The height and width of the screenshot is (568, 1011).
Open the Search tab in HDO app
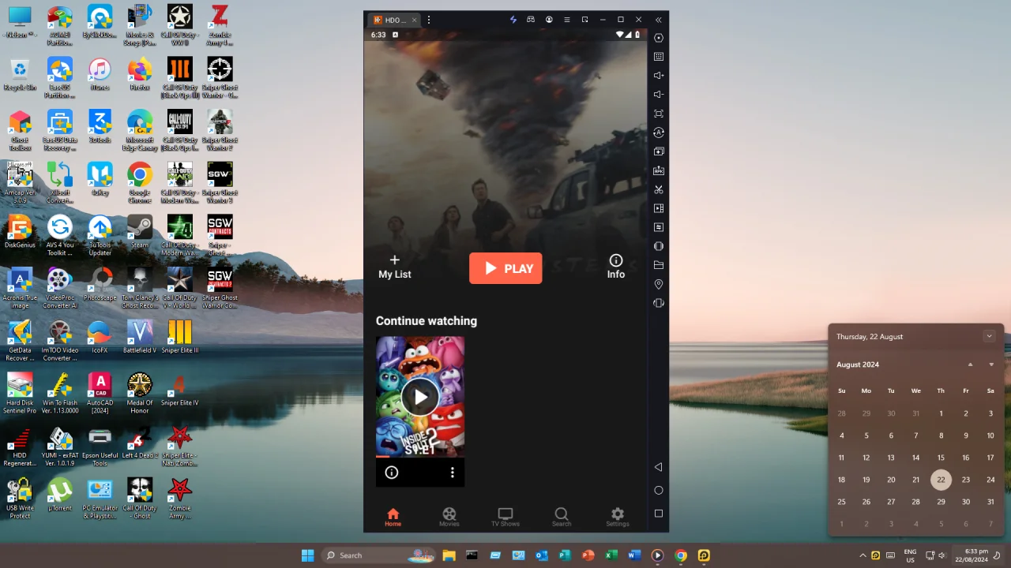[562, 518]
